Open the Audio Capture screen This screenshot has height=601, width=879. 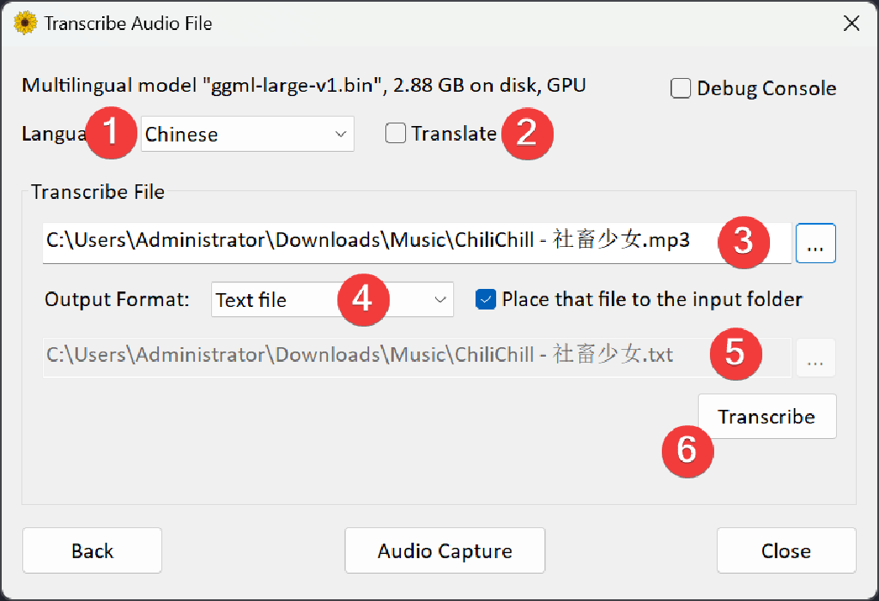(x=445, y=550)
